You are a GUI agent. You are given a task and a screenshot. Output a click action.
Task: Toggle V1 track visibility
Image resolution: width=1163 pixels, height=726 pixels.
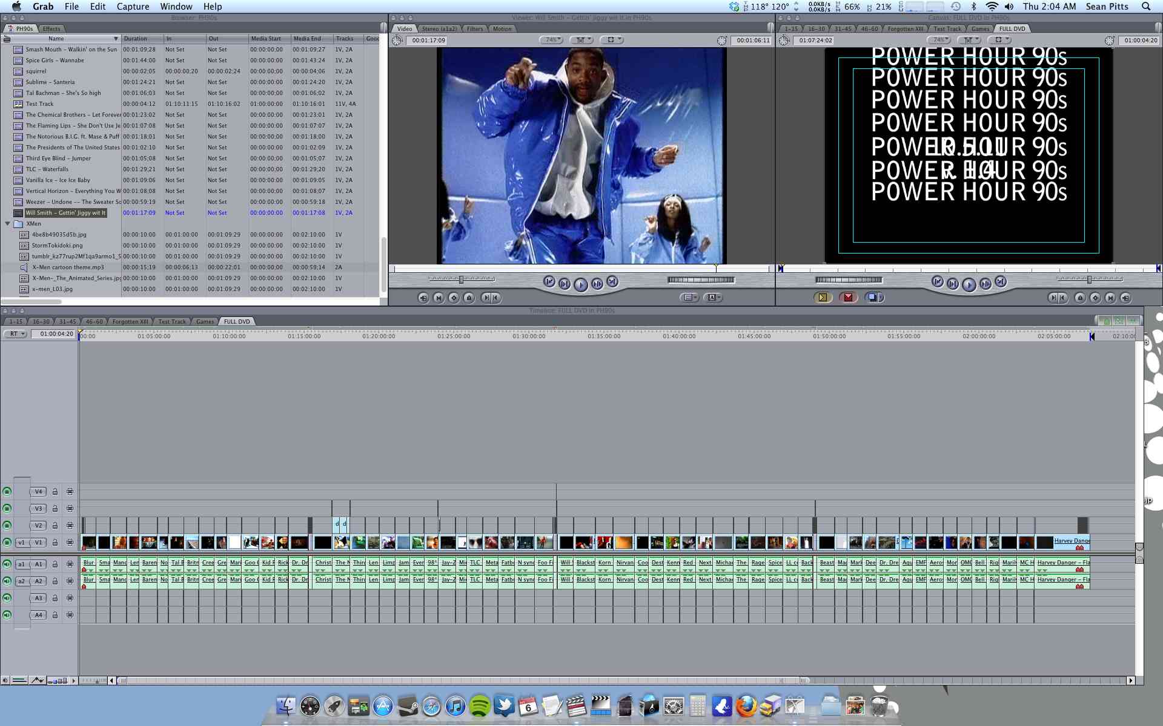point(7,543)
